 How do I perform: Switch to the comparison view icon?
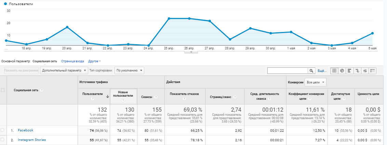pos(357,70)
